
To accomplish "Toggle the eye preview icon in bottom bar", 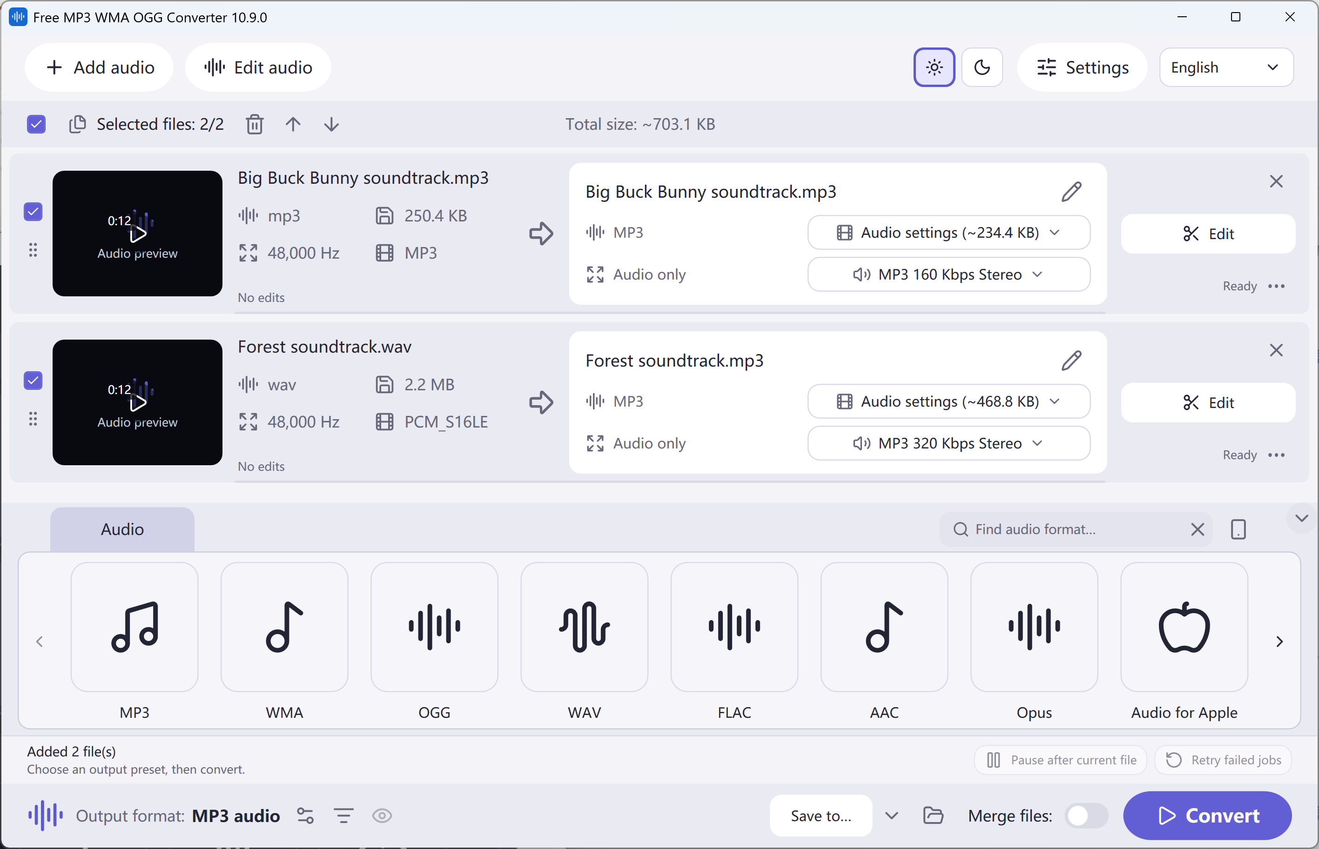I will click(382, 816).
